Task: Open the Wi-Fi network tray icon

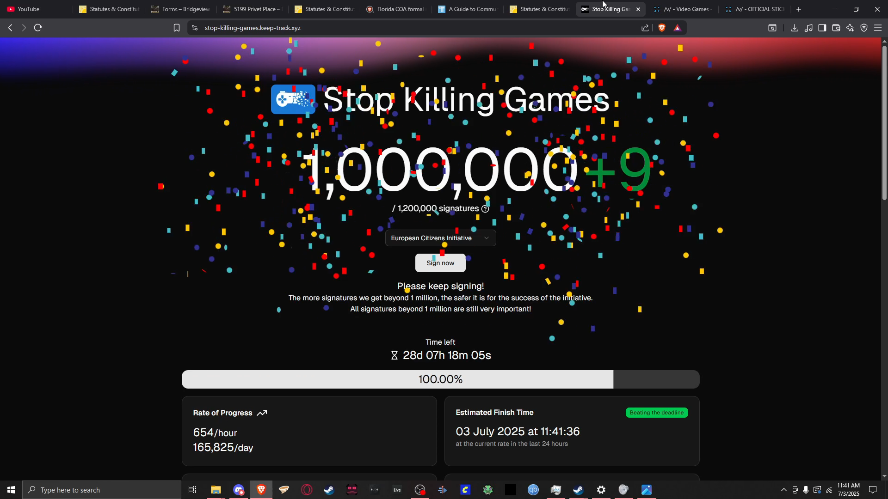Action: (x=828, y=490)
